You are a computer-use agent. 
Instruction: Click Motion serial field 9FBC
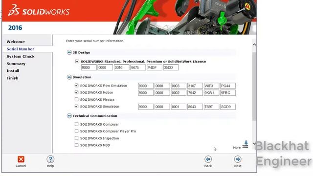227,93
